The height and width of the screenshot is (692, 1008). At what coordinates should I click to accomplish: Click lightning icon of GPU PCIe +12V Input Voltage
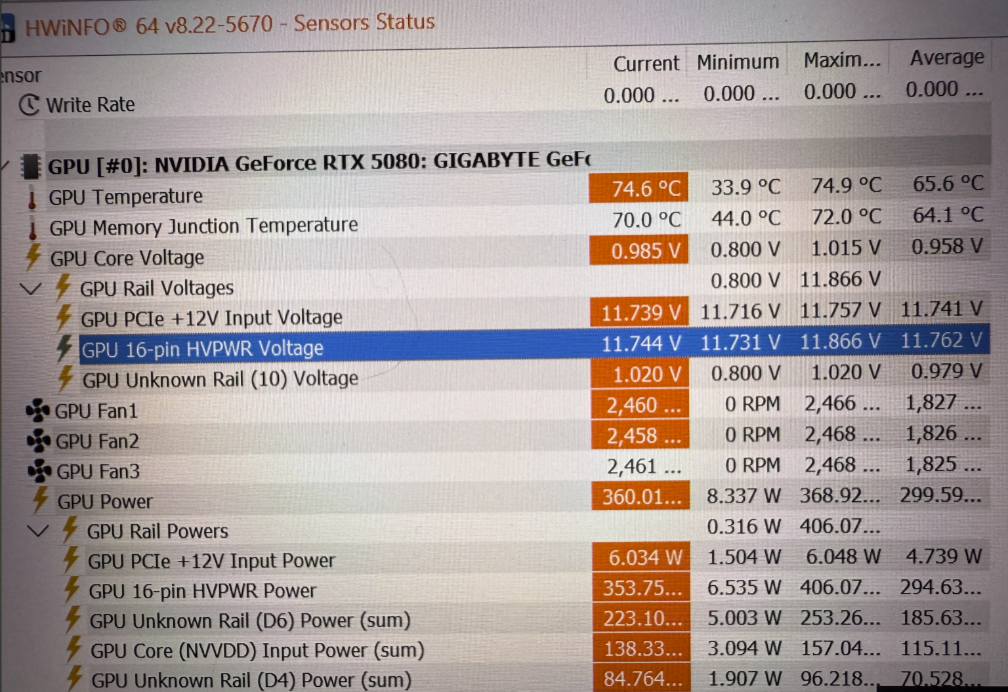[64, 317]
